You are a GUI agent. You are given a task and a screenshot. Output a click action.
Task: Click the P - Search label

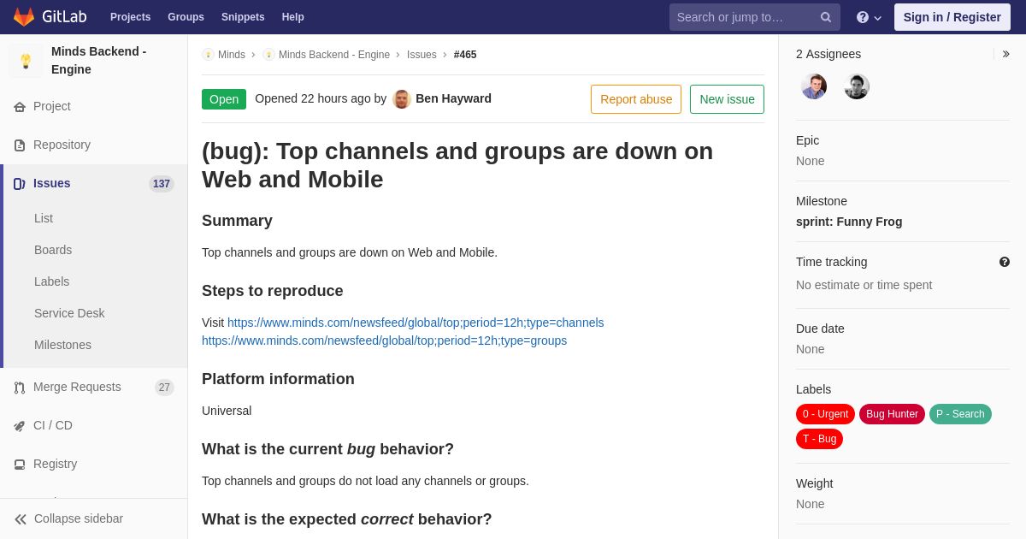pyautogui.click(x=960, y=415)
